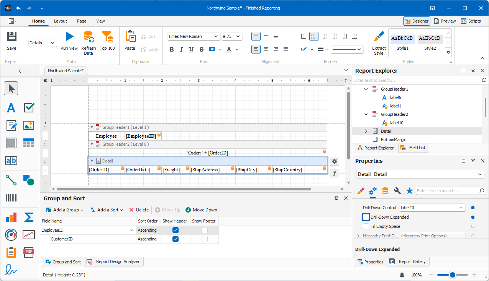The width and height of the screenshot is (489, 281).
Task: Open the Report Gallery tab
Action: pos(409,262)
